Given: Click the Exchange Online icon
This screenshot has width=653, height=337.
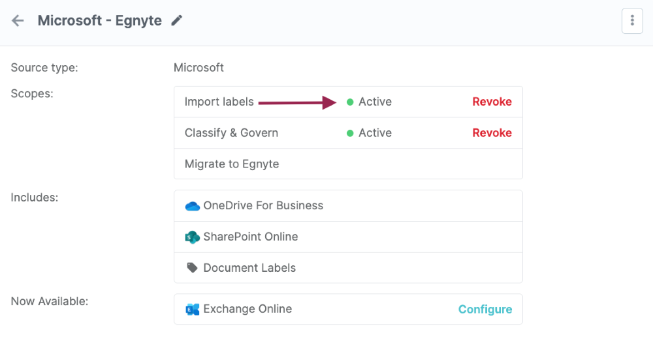Looking at the screenshot, I should (x=193, y=309).
